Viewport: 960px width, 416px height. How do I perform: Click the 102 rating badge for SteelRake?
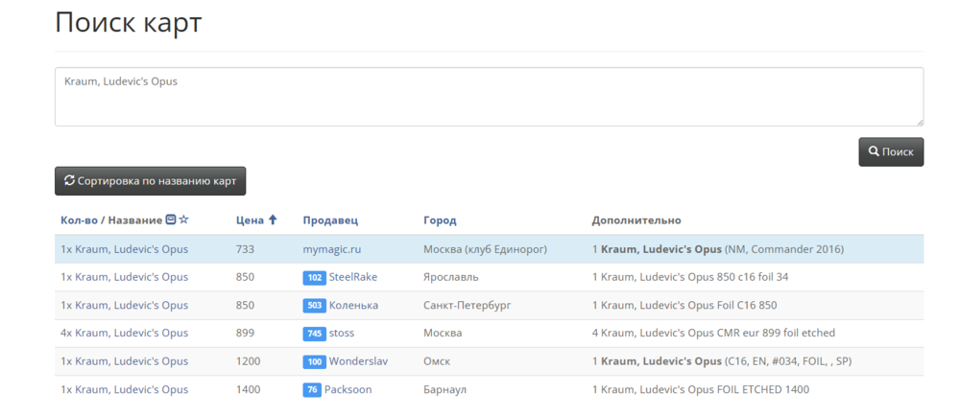click(x=314, y=278)
